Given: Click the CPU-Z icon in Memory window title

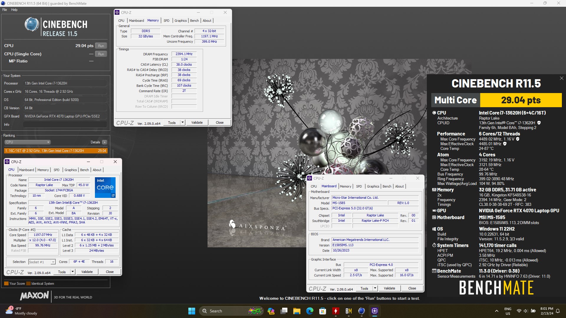Looking at the screenshot, I should pos(117,12).
